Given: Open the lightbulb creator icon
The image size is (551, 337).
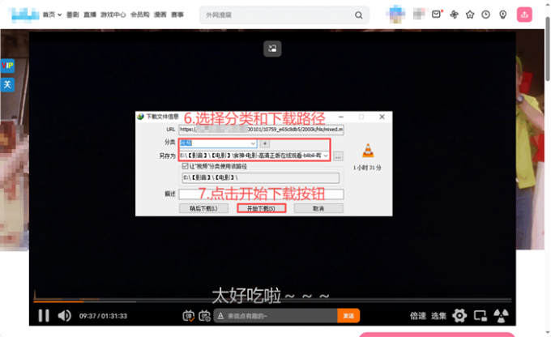Looking at the screenshot, I should tap(503, 15).
